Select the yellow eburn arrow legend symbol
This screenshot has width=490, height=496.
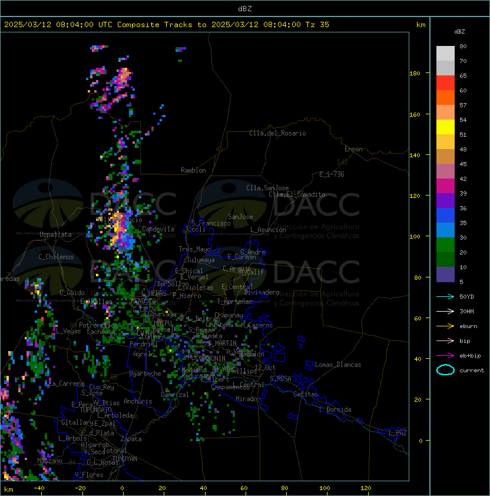click(445, 326)
